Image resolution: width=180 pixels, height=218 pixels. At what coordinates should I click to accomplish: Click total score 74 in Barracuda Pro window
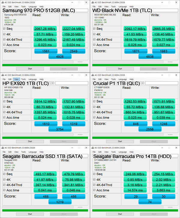[x=150, y=202]
